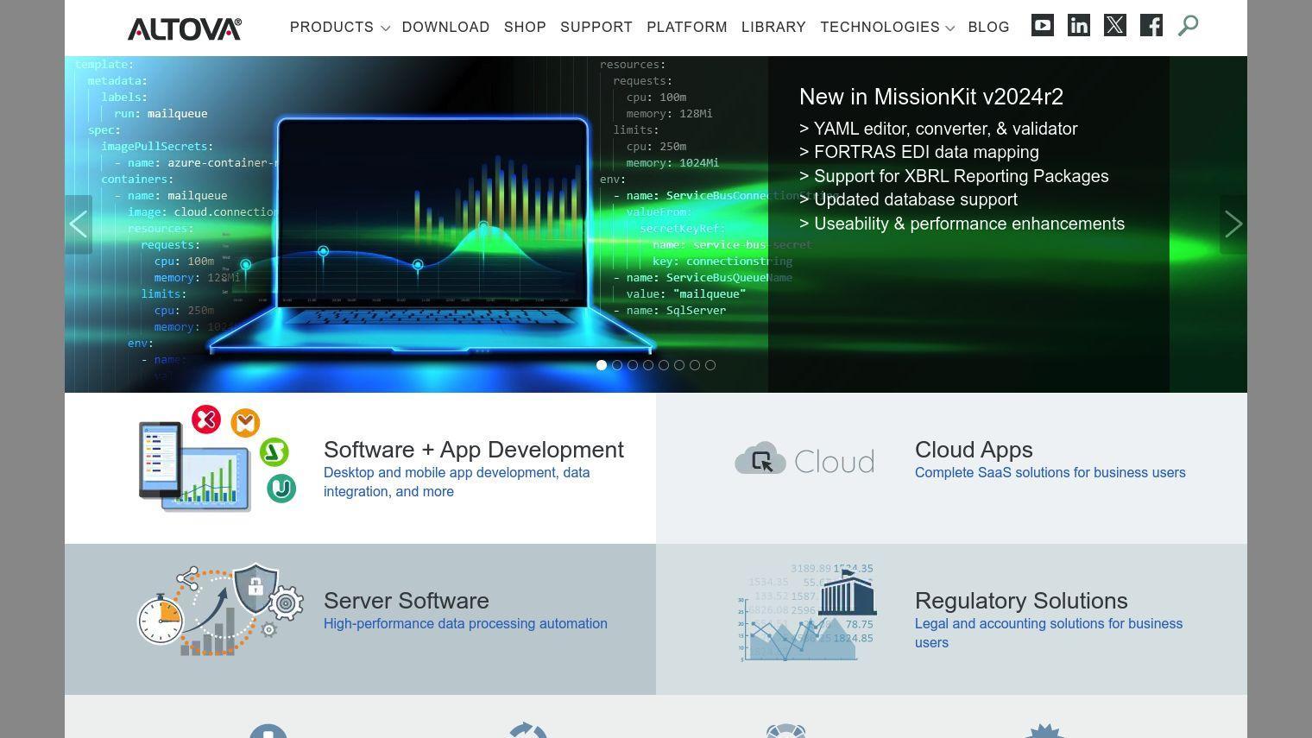Image resolution: width=1312 pixels, height=738 pixels.
Task: Click the X (Twitter) icon
Action: pyautogui.click(x=1115, y=26)
